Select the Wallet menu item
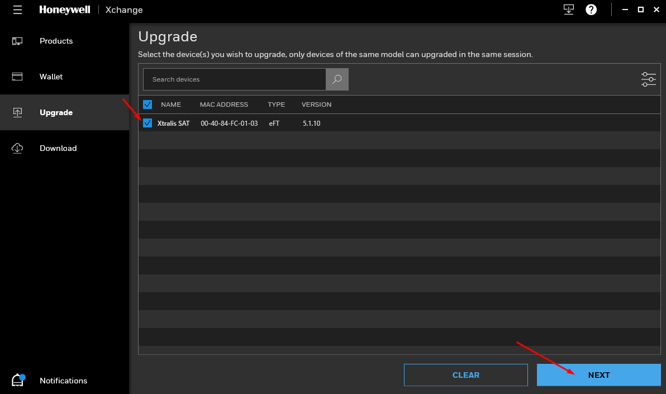 click(65, 77)
